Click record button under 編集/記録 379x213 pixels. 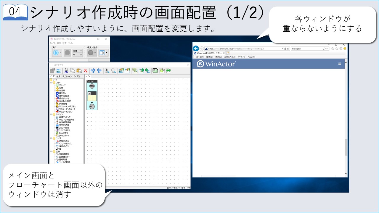pos(91,53)
